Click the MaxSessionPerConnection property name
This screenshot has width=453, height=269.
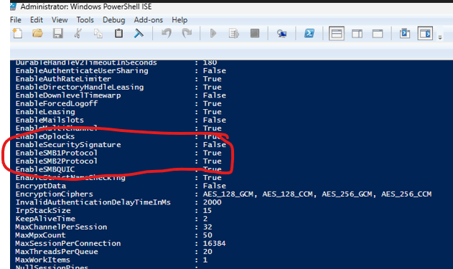[x=68, y=243]
